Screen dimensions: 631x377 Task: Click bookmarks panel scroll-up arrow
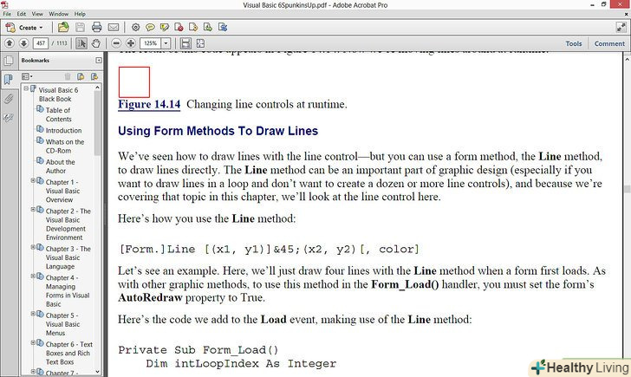(x=97, y=88)
